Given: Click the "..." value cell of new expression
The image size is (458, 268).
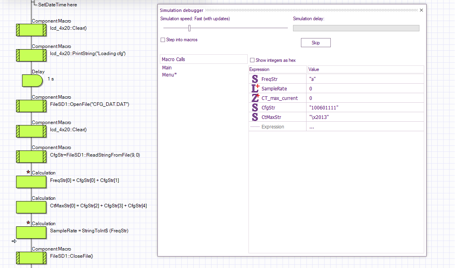Looking at the screenshot, I should click(365, 127).
